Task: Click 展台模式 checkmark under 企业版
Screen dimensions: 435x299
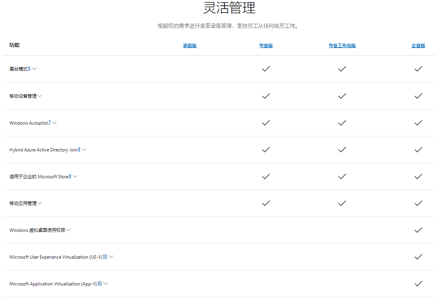Action: tap(418, 69)
